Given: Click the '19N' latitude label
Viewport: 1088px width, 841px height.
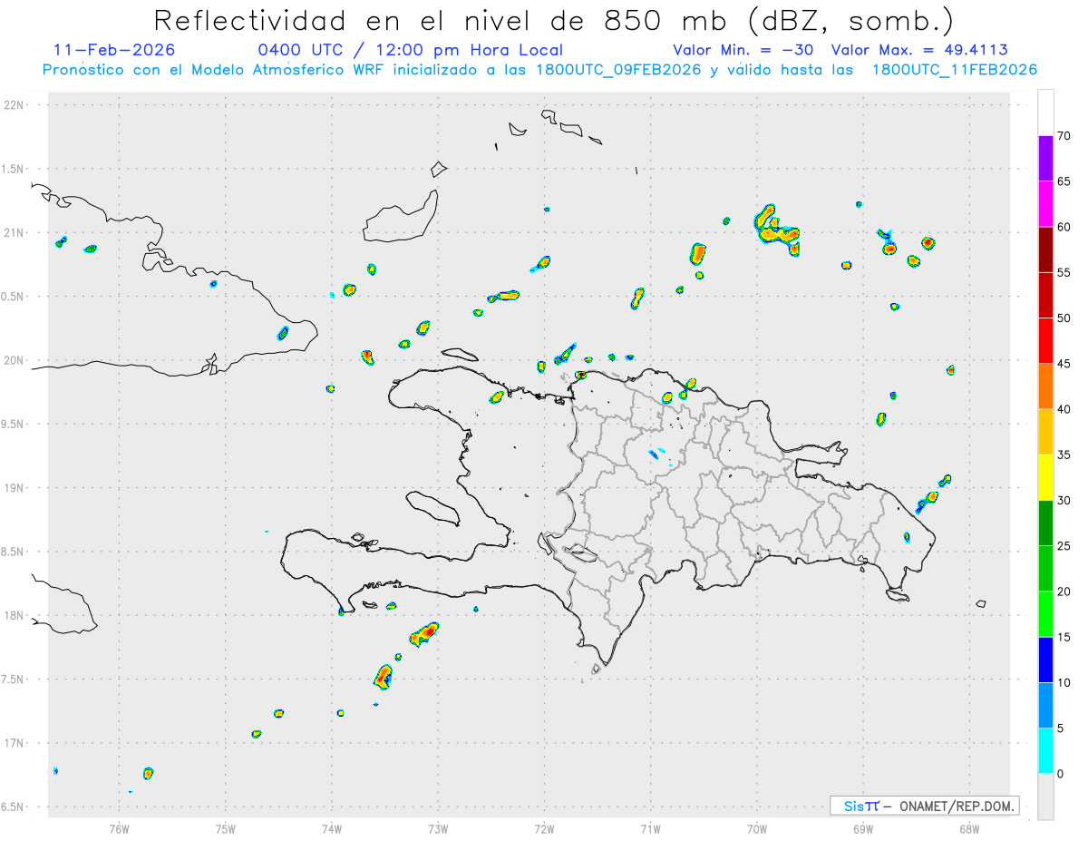Looking at the screenshot, I should coord(15,487).
